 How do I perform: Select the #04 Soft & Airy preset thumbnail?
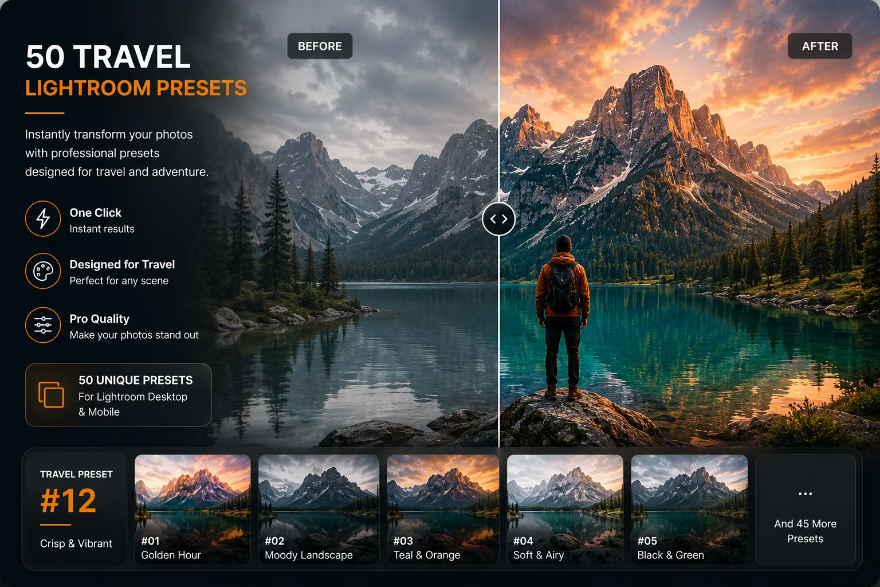565,510
